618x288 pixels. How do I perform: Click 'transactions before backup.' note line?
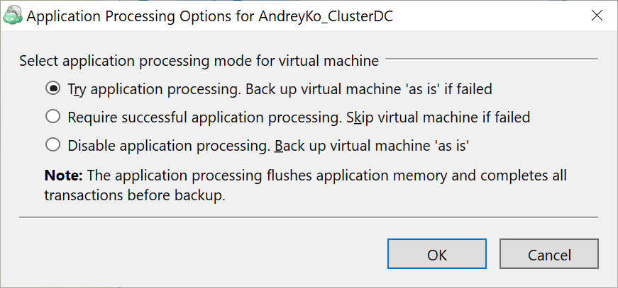pos(135,195)
